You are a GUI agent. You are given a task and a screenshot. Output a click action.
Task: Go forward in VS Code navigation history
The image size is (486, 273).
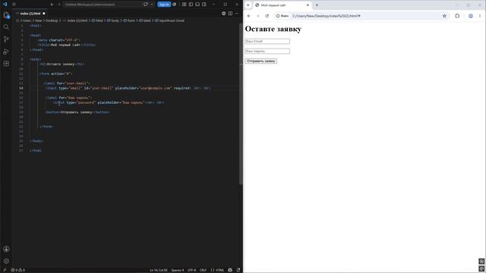point(59,5)
